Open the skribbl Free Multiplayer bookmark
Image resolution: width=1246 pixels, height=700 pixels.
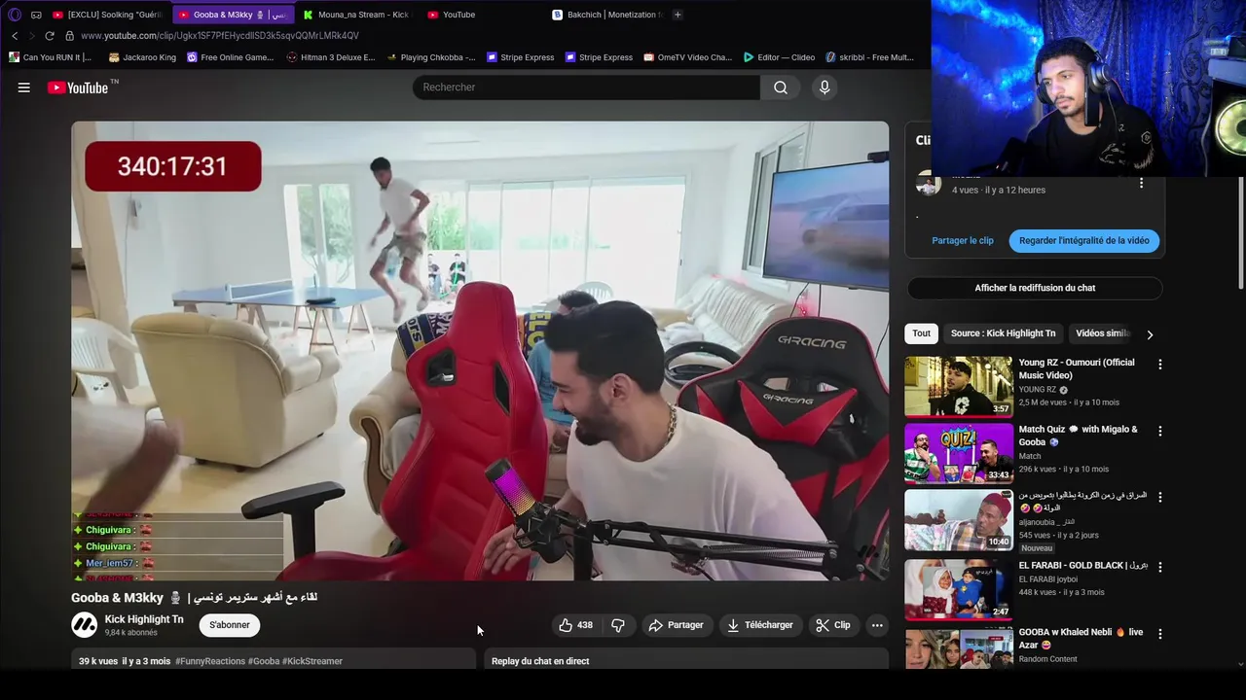[x=869, y=57]
